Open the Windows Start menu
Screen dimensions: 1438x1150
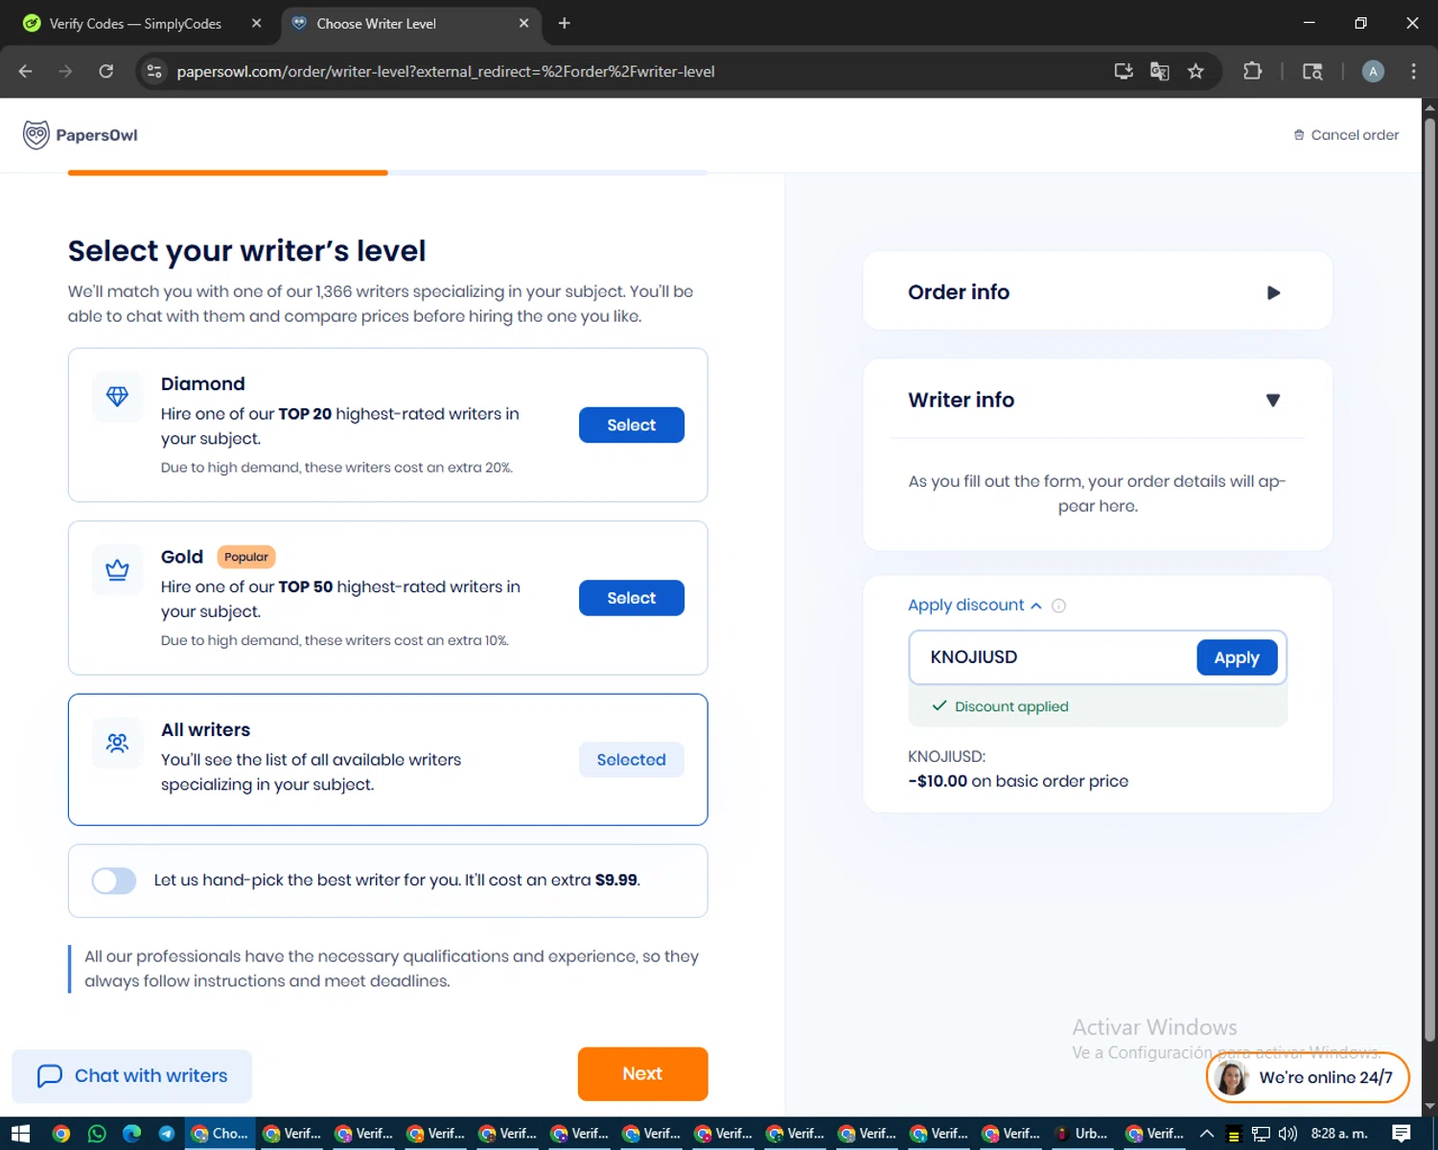pos(20,1134)
